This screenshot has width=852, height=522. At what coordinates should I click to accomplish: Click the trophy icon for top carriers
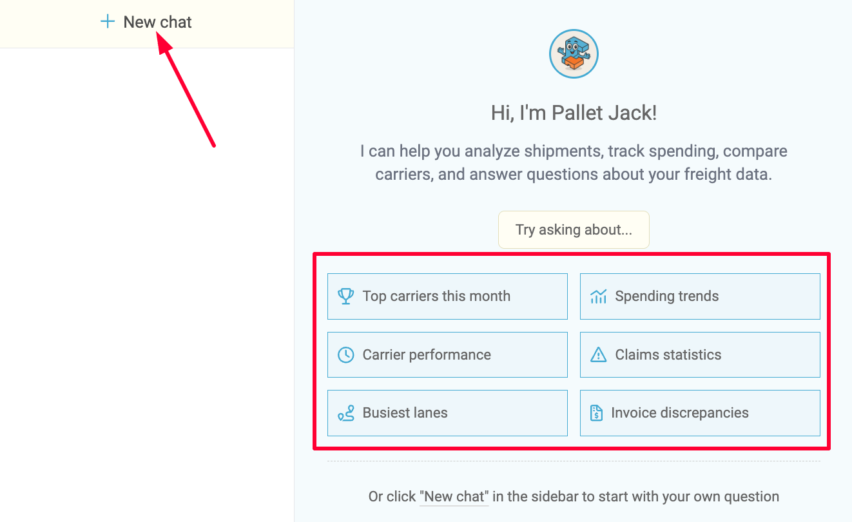346,296
